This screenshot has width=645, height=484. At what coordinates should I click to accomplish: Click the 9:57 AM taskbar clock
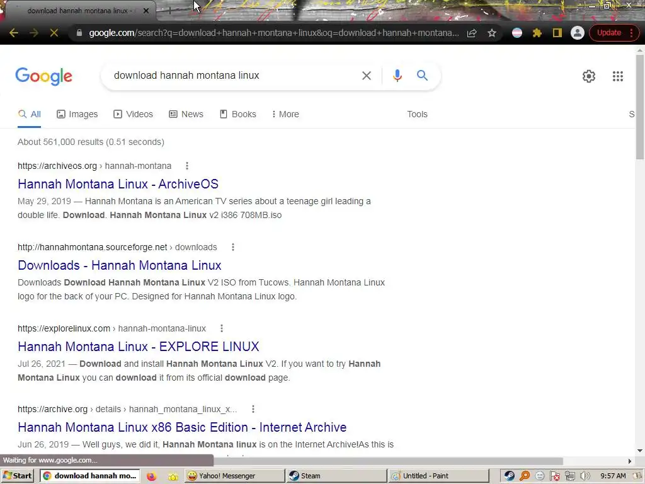[613, 476]
